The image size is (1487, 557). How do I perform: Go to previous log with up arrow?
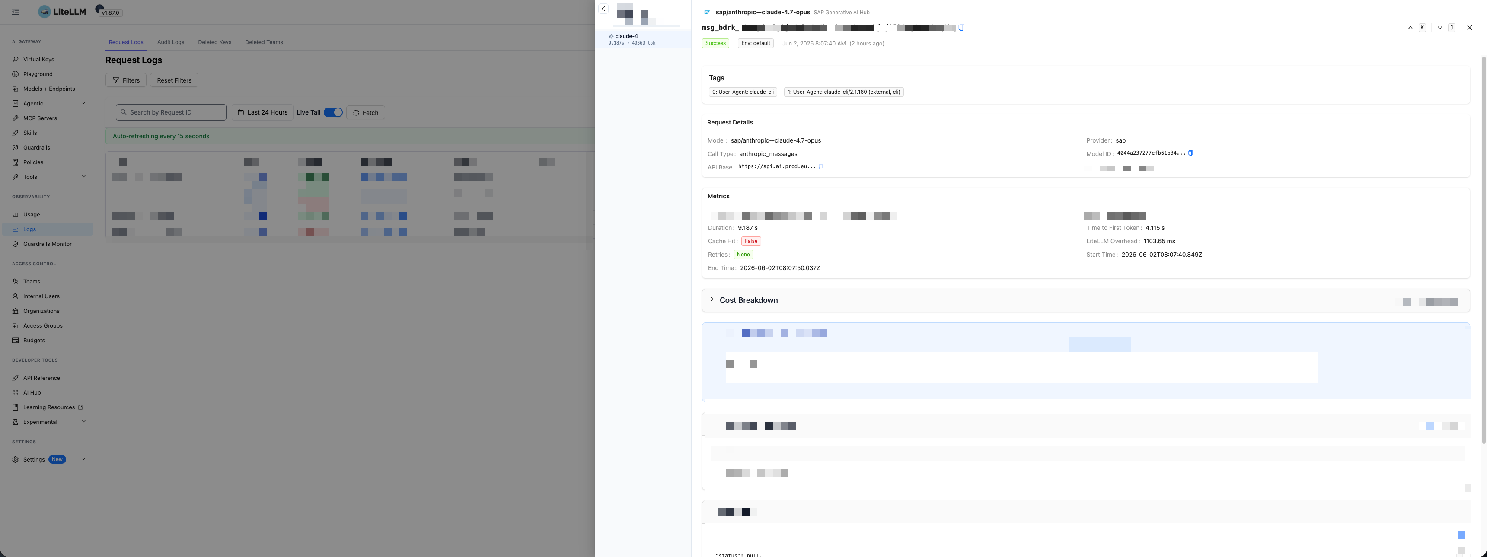1410,28
